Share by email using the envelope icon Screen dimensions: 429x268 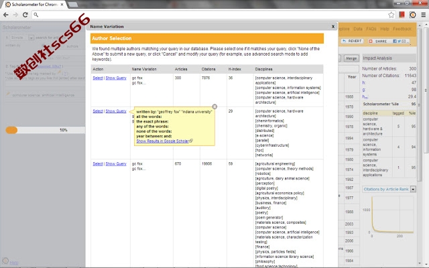(x=404, y=41)
